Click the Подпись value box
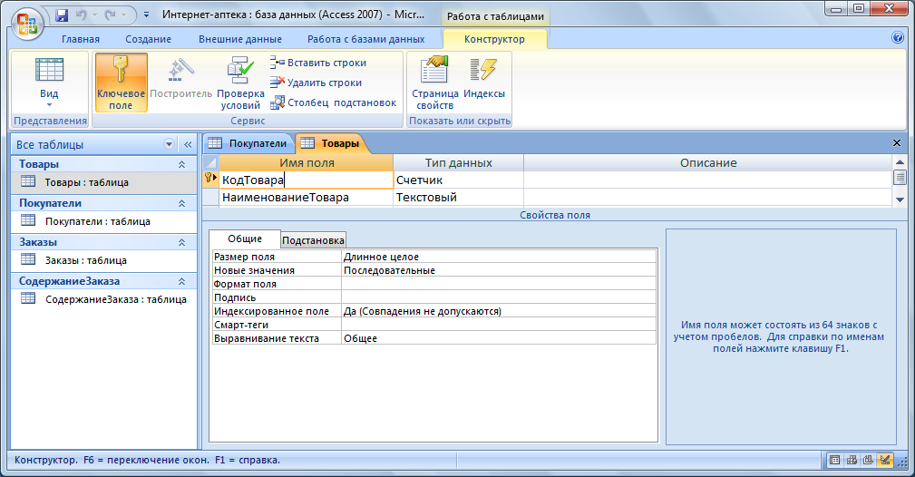Viewport: 915px width, 477px height. point(499,297)
